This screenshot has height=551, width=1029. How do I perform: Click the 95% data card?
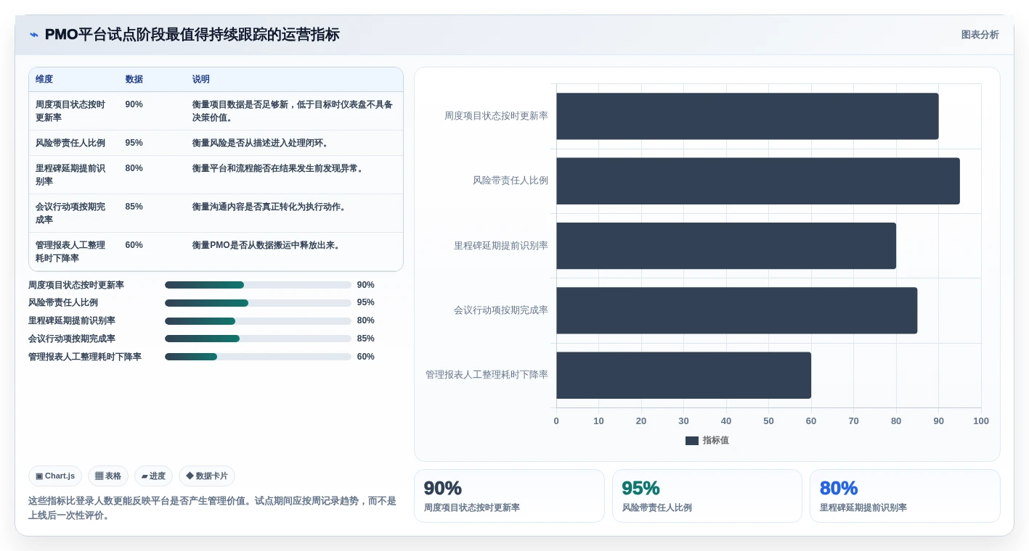tap(707, 496)
